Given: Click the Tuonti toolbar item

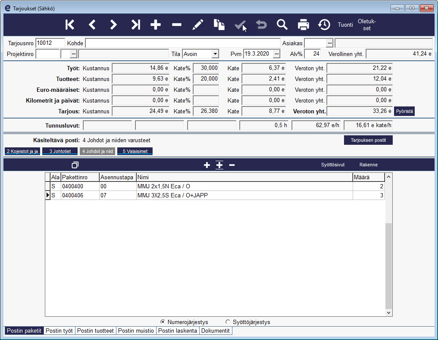Looking at the screenshot, I should tap(345, 25).
